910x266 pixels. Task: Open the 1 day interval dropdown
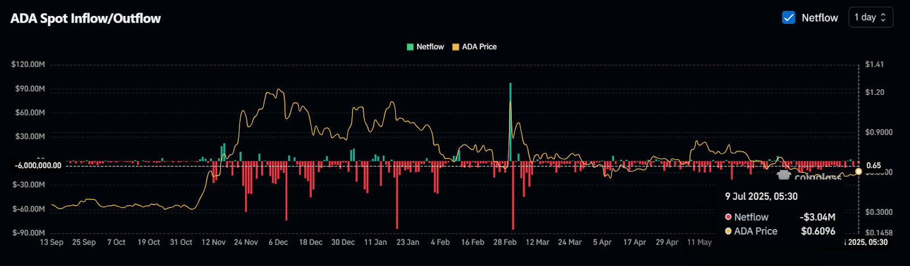pos(870,18)
